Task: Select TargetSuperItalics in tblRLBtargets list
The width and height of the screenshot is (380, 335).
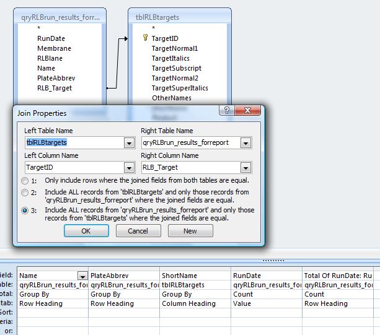Action: pos(180,88)
